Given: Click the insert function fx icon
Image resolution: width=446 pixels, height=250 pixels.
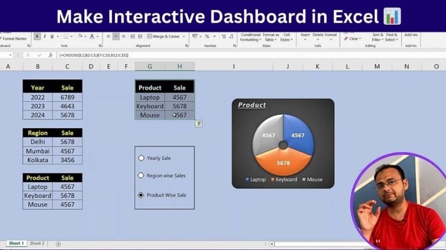Looking at the screenshot, I should [x=51, y=55].
